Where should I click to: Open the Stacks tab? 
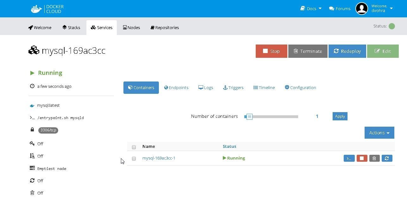[71, 27]
